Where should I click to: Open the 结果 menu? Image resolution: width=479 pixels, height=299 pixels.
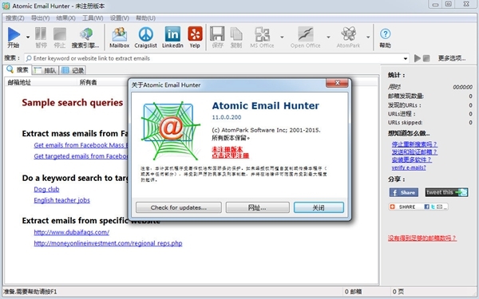(x=65, y=18)
